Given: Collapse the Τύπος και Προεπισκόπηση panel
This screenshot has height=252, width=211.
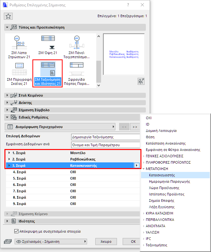Looking at the screenshot, I should pos(7,27).
